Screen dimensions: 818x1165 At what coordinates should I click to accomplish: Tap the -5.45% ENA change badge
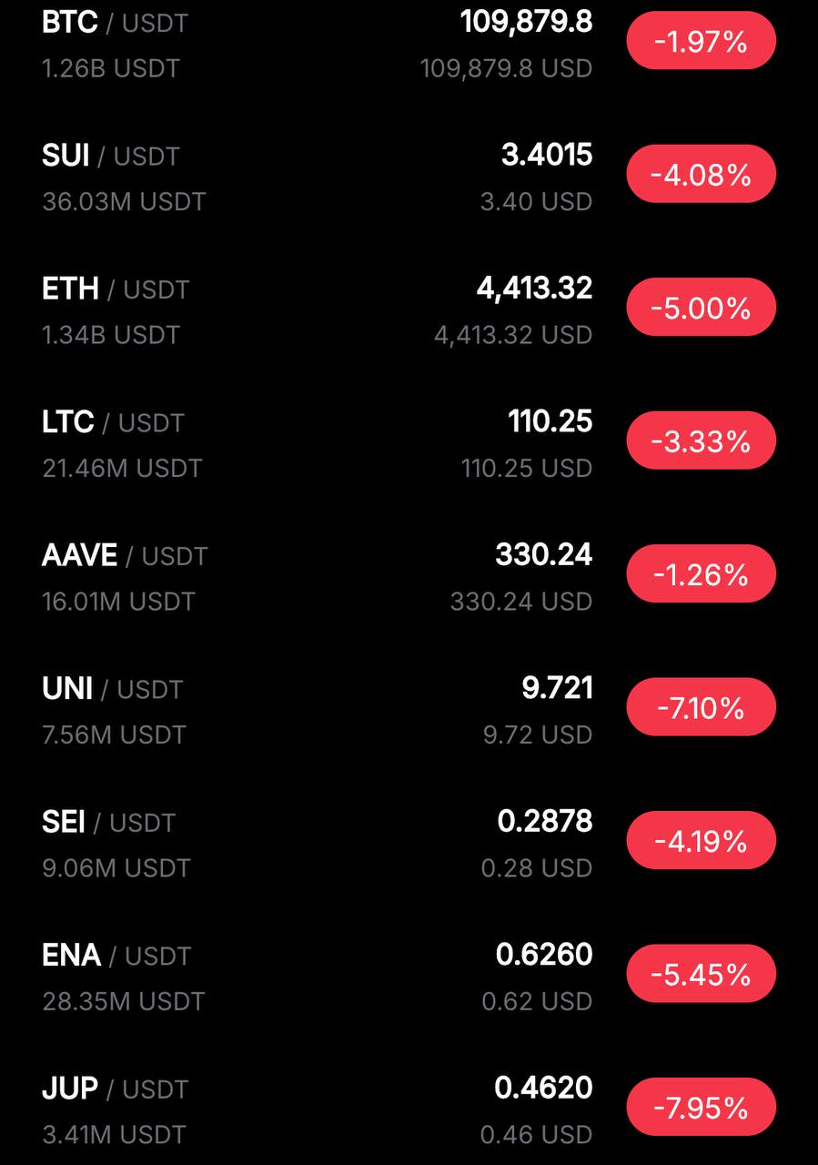click(701, 974)
